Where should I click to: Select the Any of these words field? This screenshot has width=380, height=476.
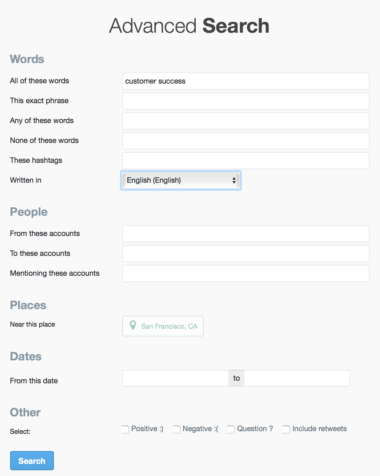(x=246, y=121)
